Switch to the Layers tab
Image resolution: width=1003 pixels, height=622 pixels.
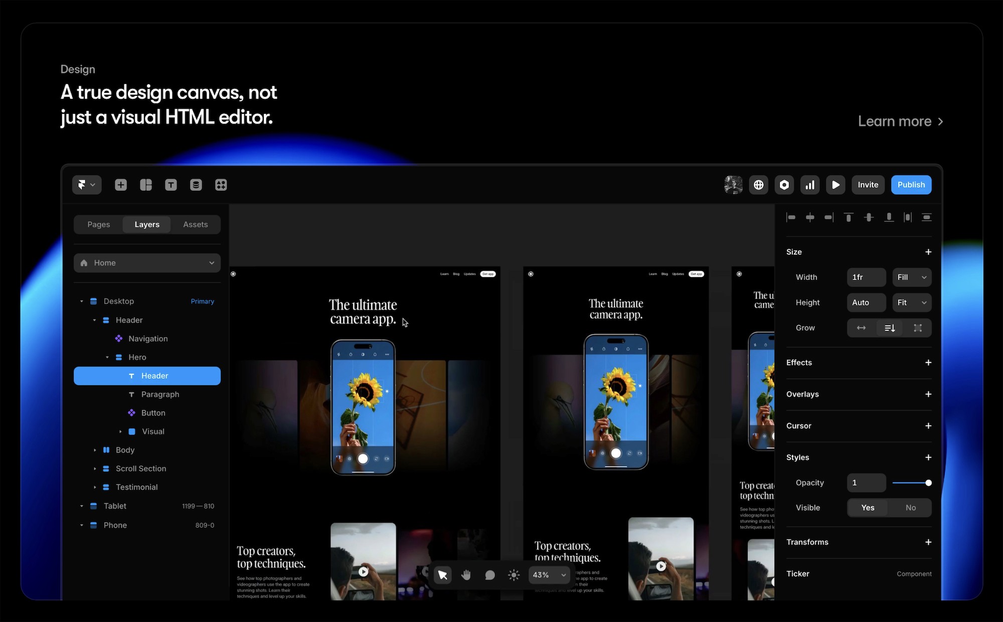[x=147, y=224]
